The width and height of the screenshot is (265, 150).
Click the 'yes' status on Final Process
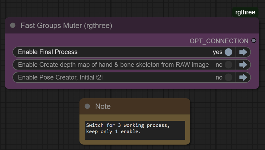(218, 52)
